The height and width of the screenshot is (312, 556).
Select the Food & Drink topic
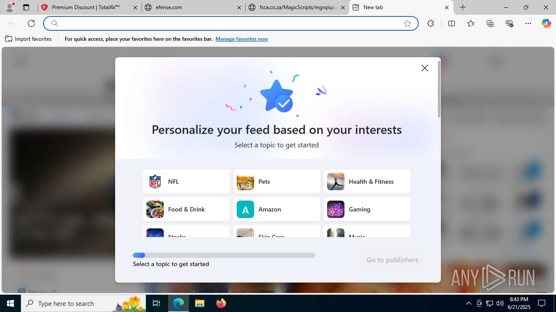(x=186, y=209)
